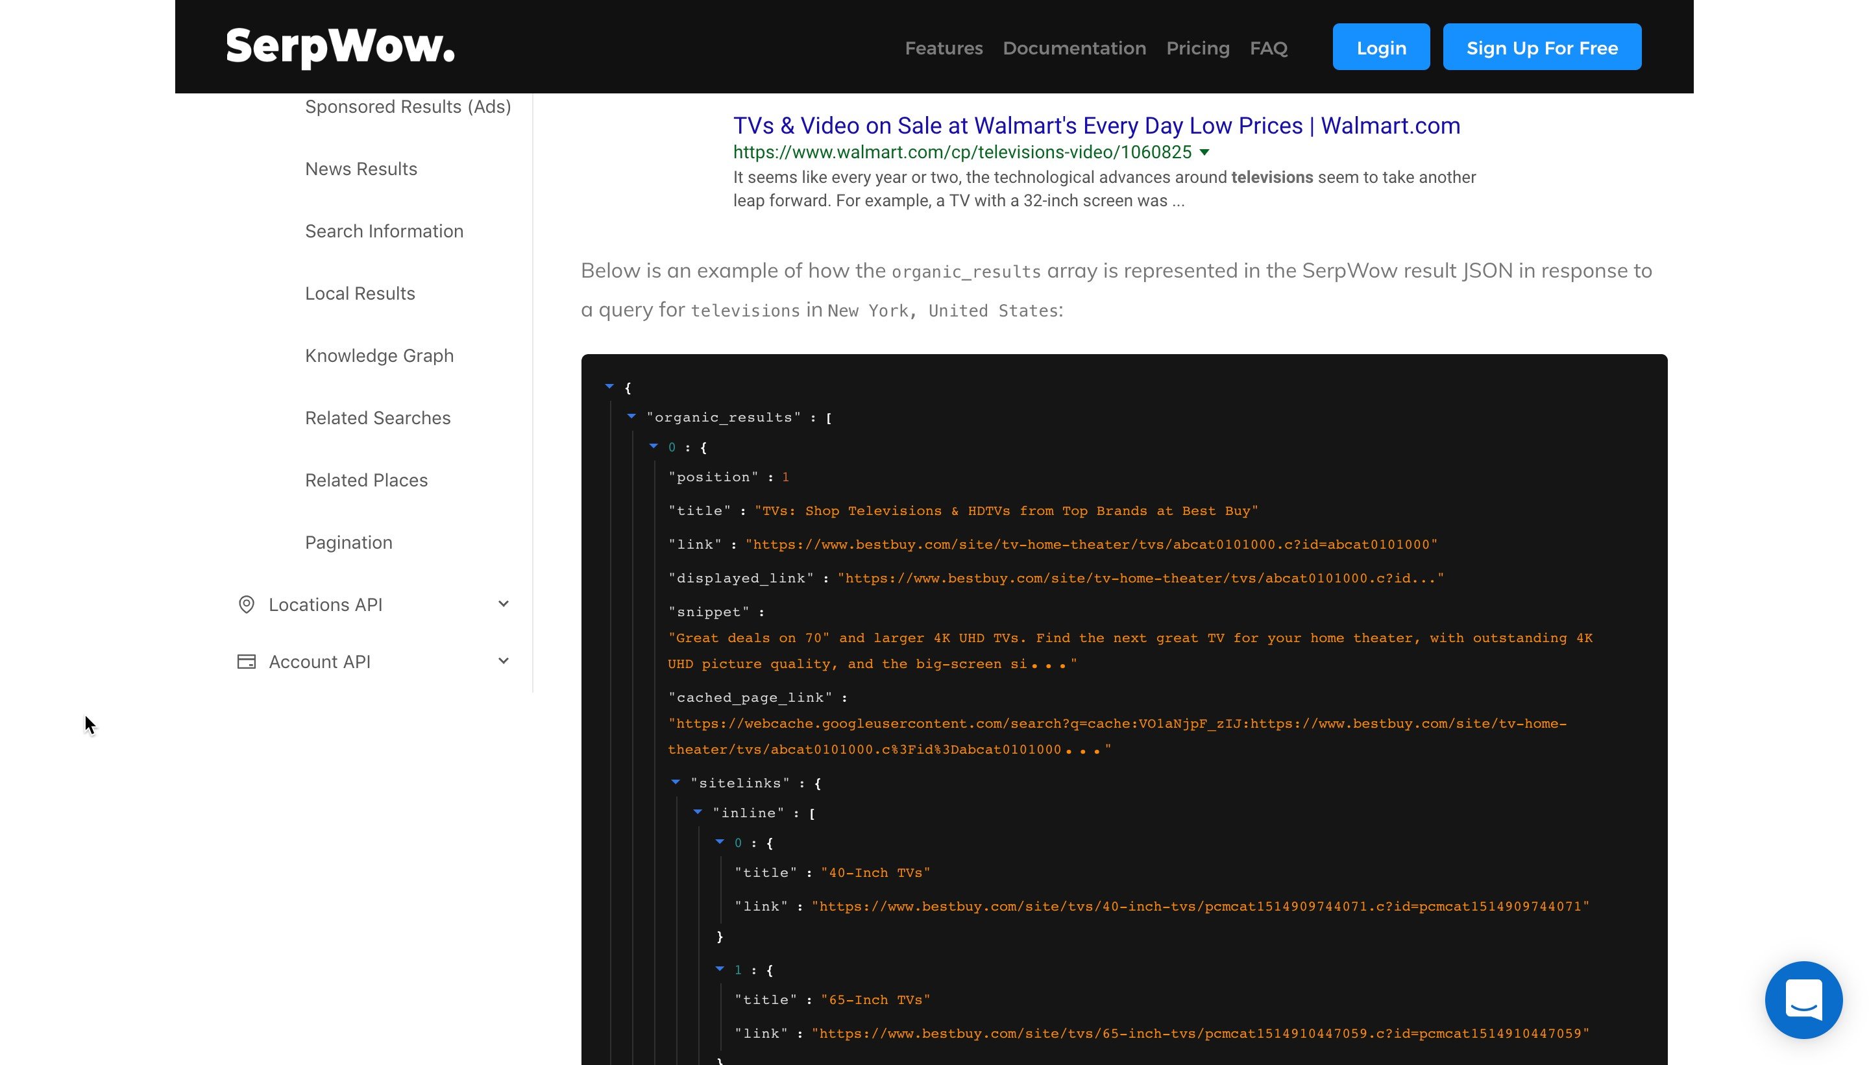Click the Locations API pin icon

click(247, 604)
